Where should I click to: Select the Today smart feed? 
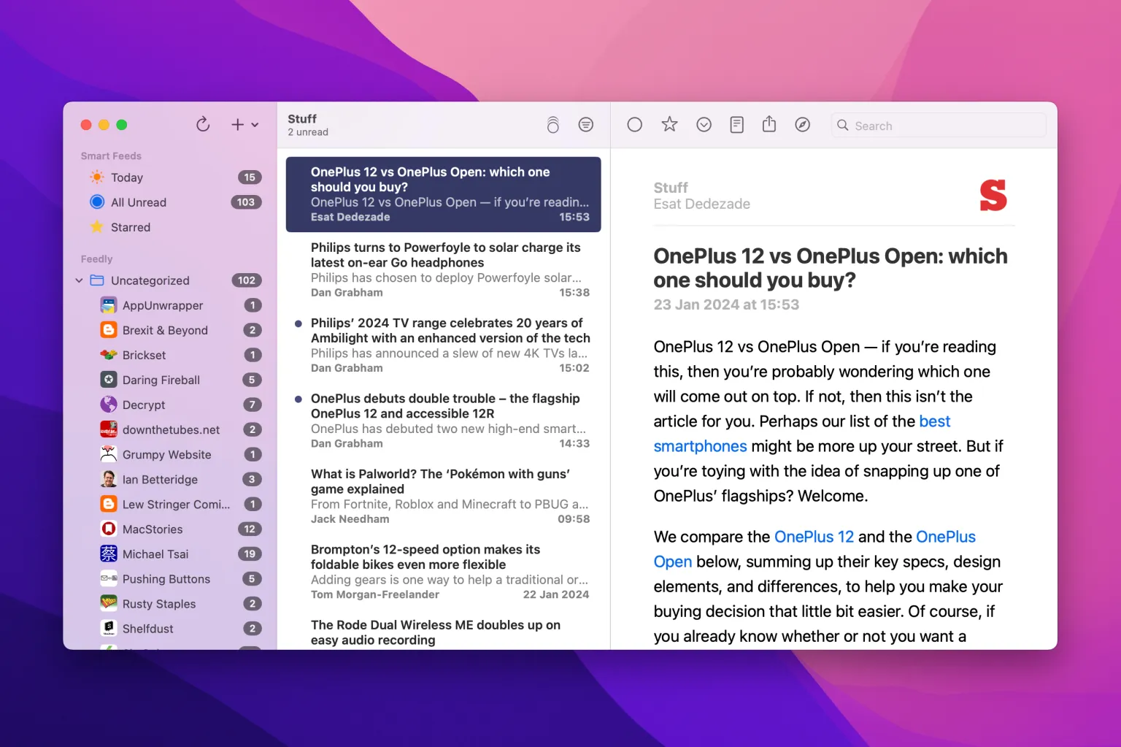(126, 177)
